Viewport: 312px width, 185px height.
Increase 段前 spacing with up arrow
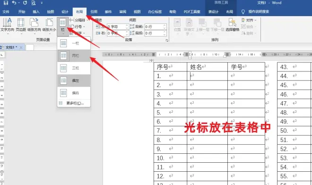pyautogui.click(x=165, y=25)
